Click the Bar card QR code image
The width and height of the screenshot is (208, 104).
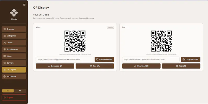pyautogui.click(x=161, y=41)
